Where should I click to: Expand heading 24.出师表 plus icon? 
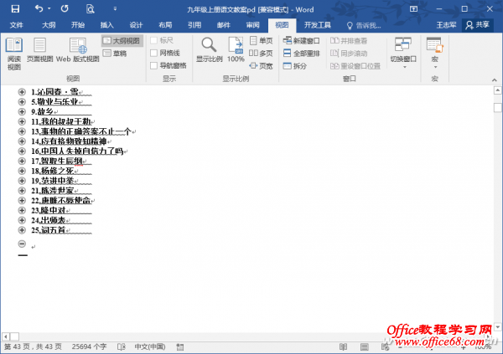click(22, 220)
